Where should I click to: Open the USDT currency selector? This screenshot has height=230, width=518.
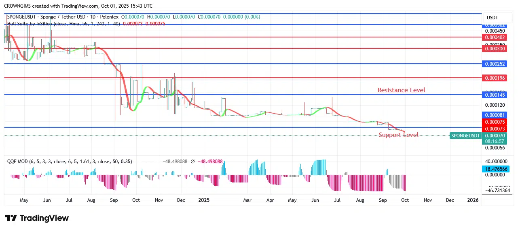click(x=492, y=18)
